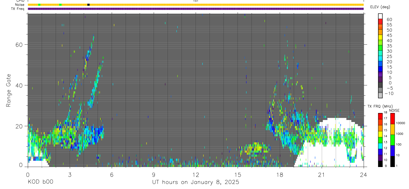Screen dimensions: 409x189
Task: Click the purple TX Freq strip above the plot
Action: click(x=196, y=9)
